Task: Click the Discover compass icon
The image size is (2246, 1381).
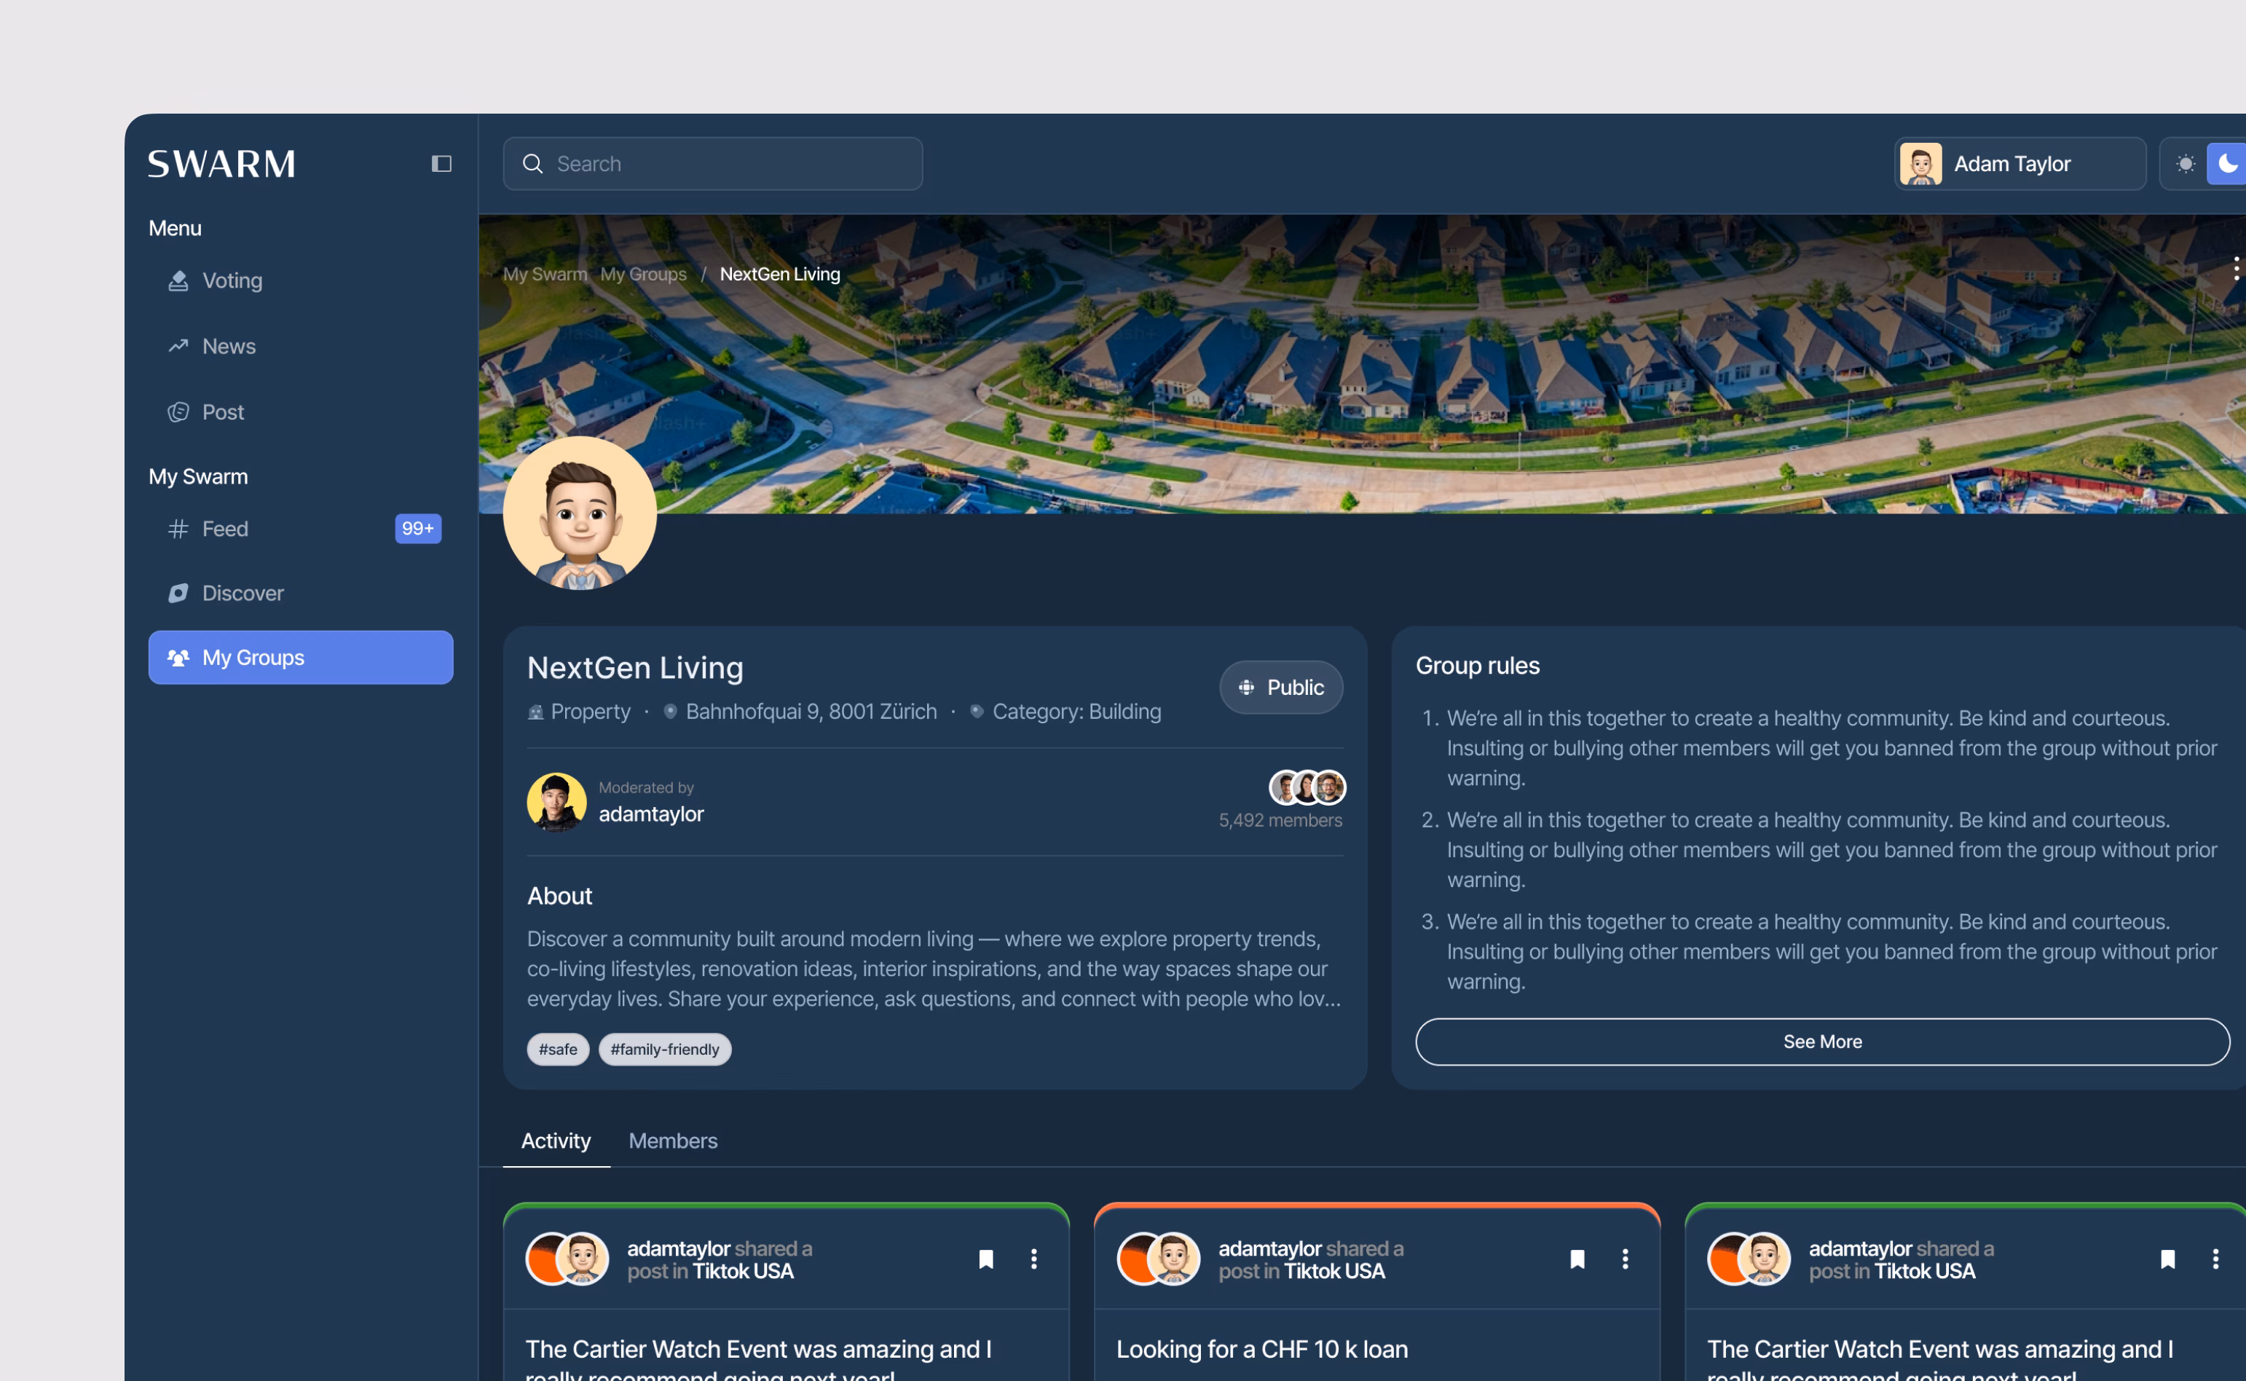Action: click(x=178, y=594)
